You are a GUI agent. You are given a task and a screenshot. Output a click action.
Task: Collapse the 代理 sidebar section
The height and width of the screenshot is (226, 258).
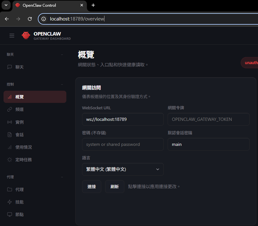62,177
